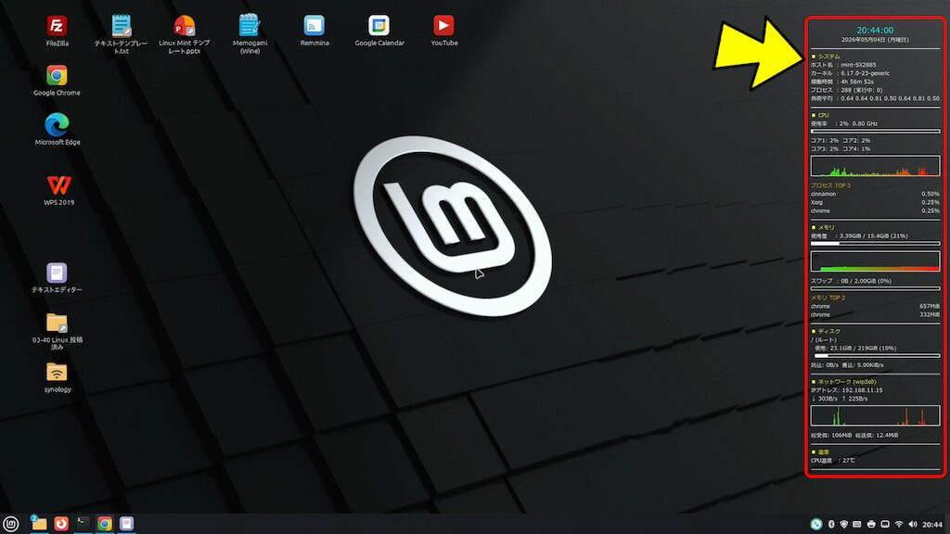The width and height of the screenshot is (950, 534).
Task: Open the synology network folder icon
Action: (x=57, y=378)
